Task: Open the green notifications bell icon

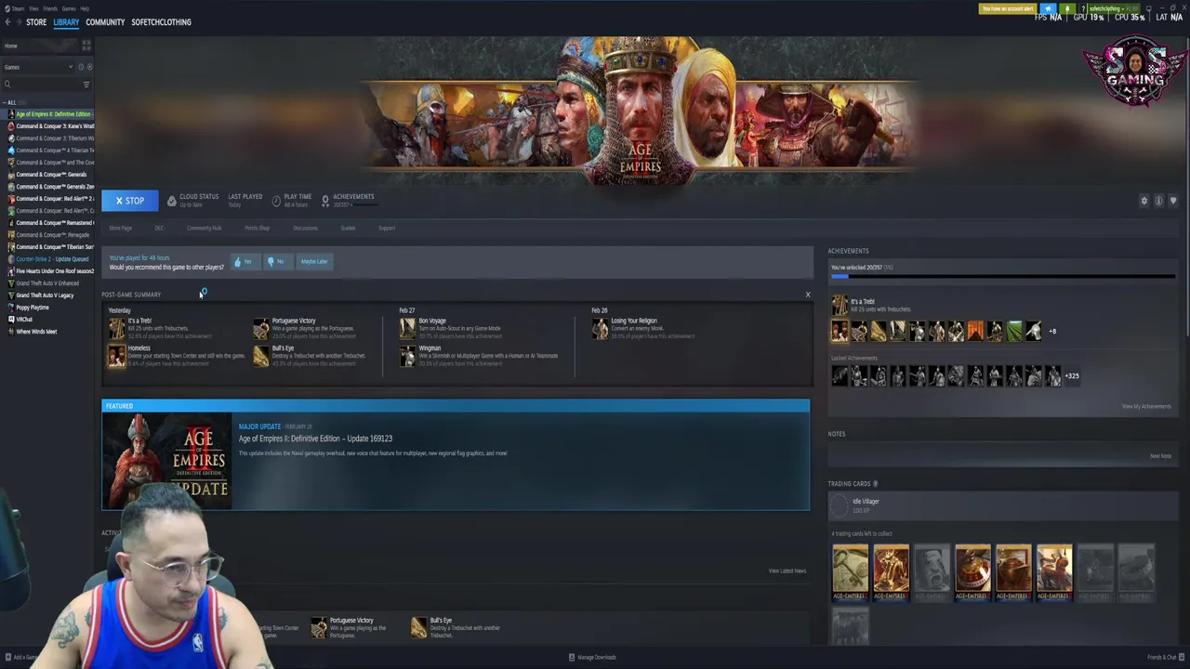Action: 1067,8
